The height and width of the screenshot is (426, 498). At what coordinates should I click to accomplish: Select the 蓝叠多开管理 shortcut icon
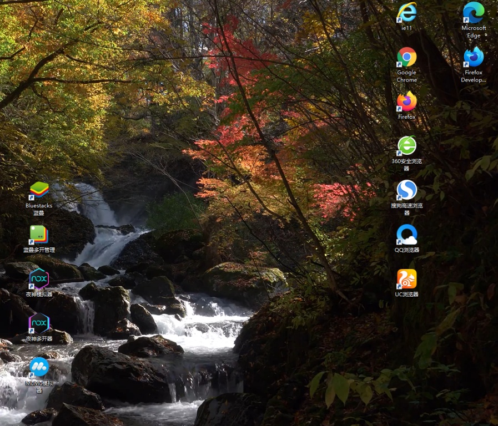39,235
